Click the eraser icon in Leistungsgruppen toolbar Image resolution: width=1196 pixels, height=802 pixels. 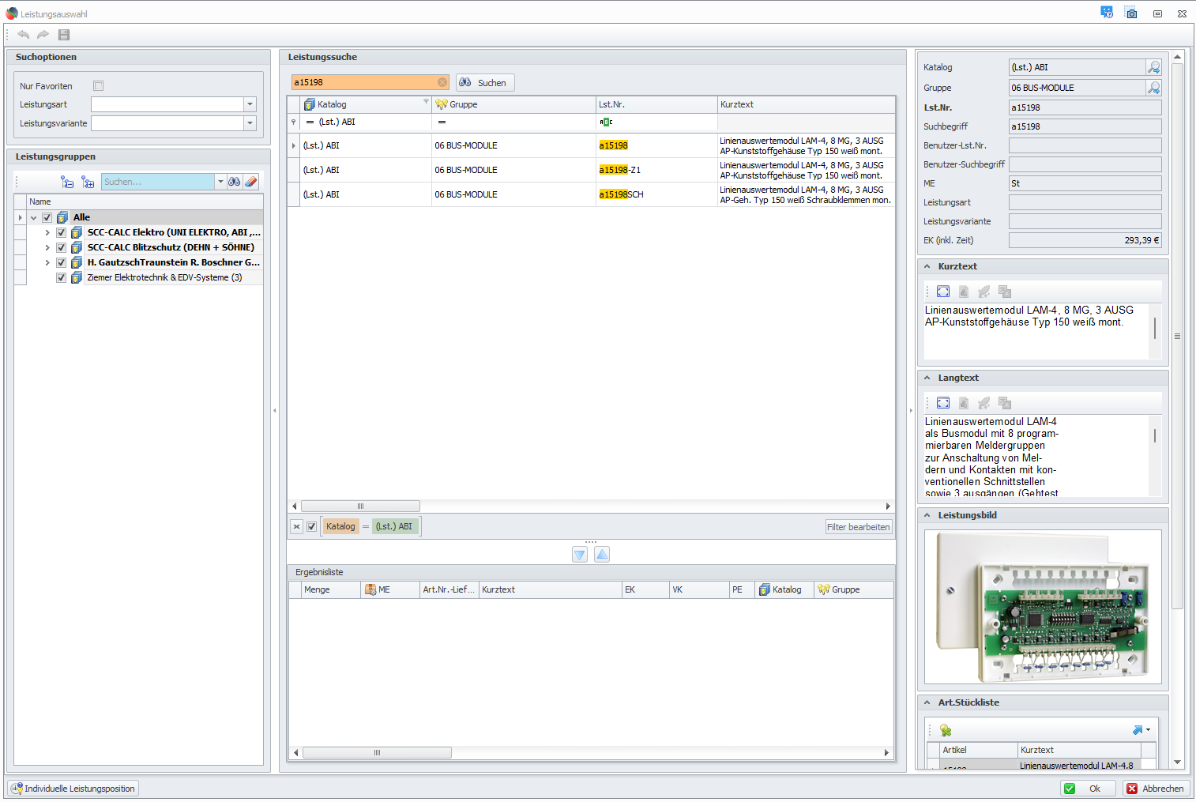coord(250,182)
